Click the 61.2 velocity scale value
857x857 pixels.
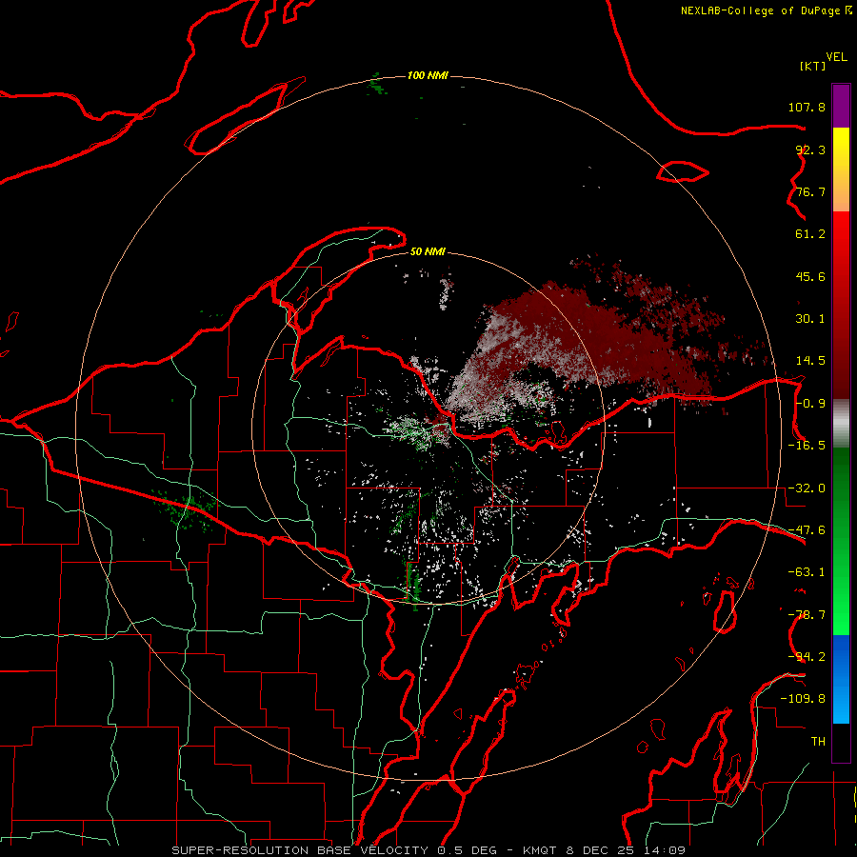point(810,234)
